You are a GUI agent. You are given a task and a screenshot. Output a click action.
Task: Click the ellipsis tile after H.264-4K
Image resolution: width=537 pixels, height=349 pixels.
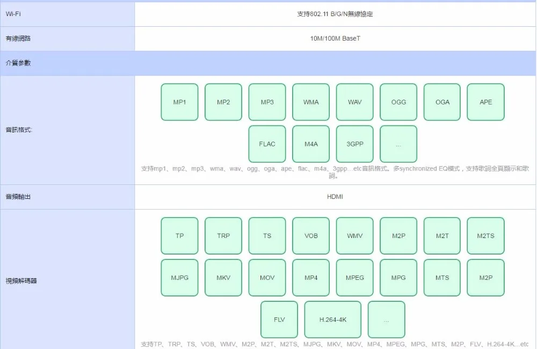pos(386,320)
